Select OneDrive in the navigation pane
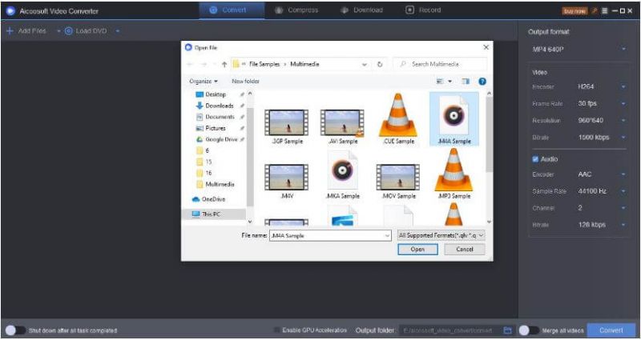 coord(213,199)
